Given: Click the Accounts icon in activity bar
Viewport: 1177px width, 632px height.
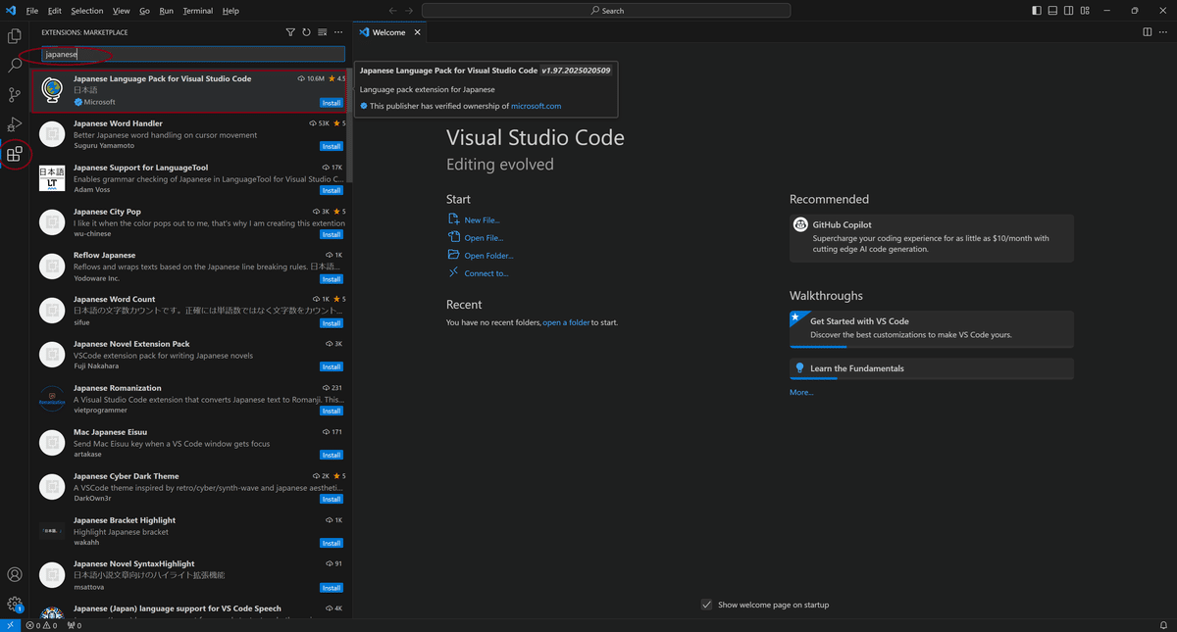Looking at the screenshot, I should click(x=15, y=574).
